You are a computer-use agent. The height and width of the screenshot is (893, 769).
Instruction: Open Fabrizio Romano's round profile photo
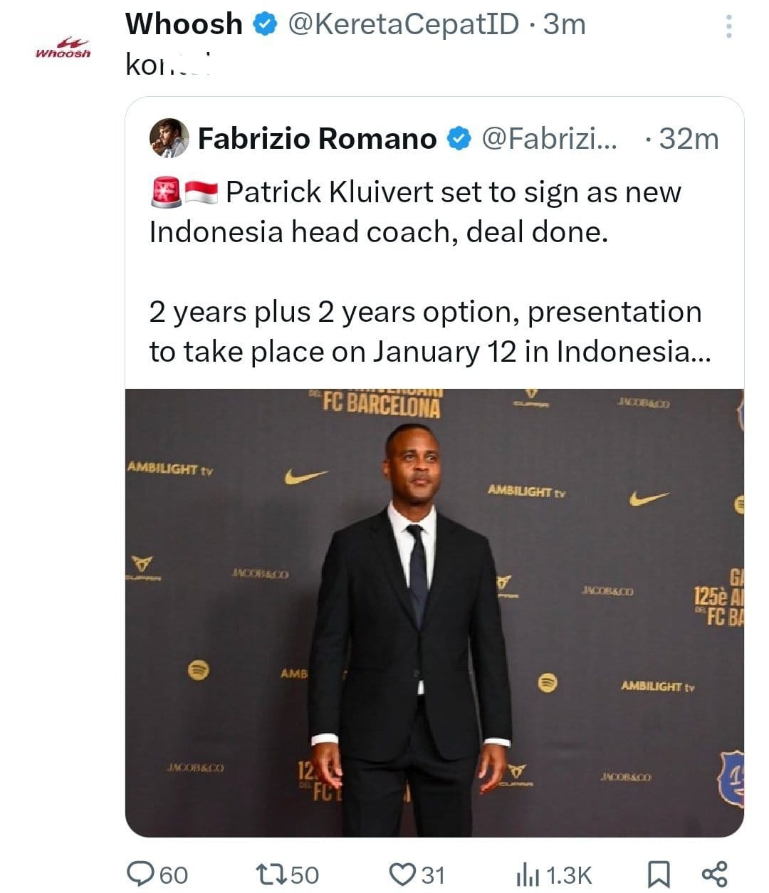pos(169,138)
